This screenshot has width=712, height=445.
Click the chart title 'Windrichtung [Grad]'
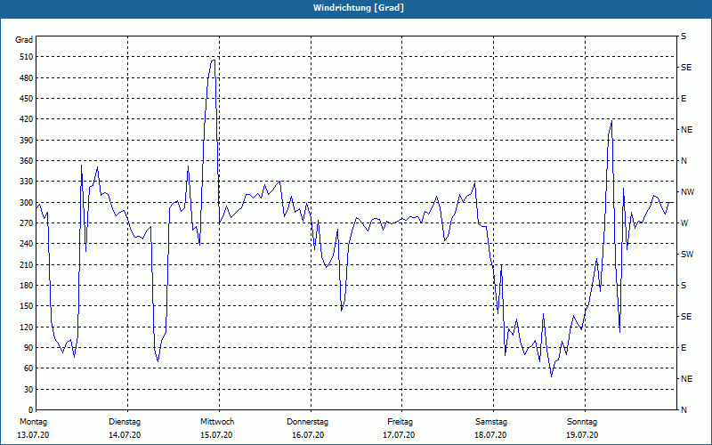359,8
